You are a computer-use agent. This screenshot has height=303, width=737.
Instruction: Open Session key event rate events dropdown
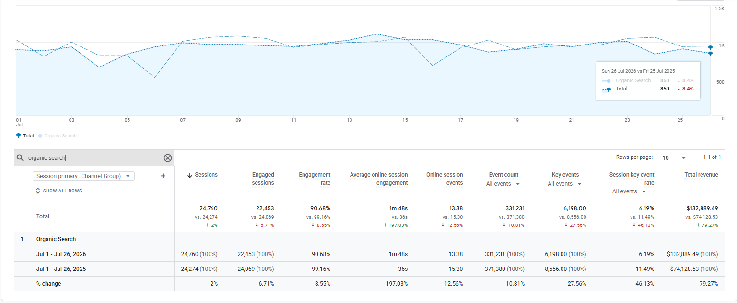629,191
